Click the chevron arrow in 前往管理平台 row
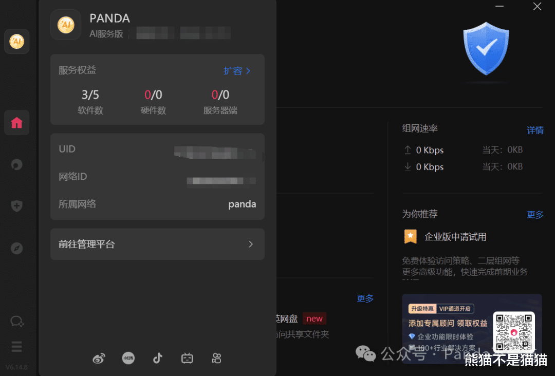The image size is (555, 376). pyautogui.click(x=251, y=244)
